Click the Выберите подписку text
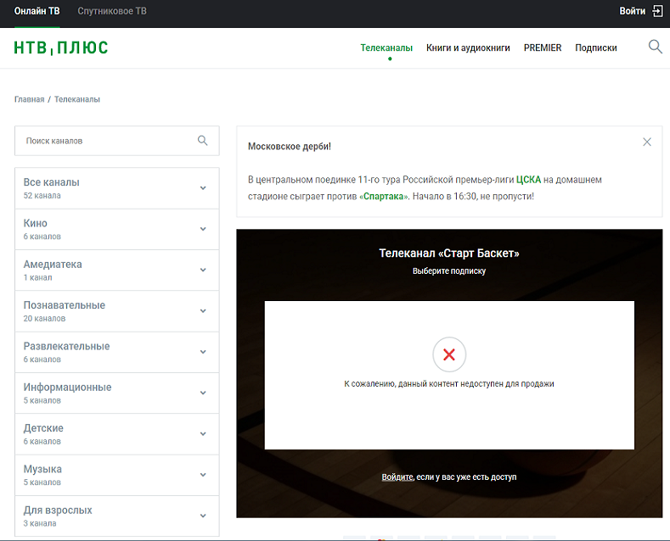This screenshot has width=670, height=541. [x=449, y=271]
